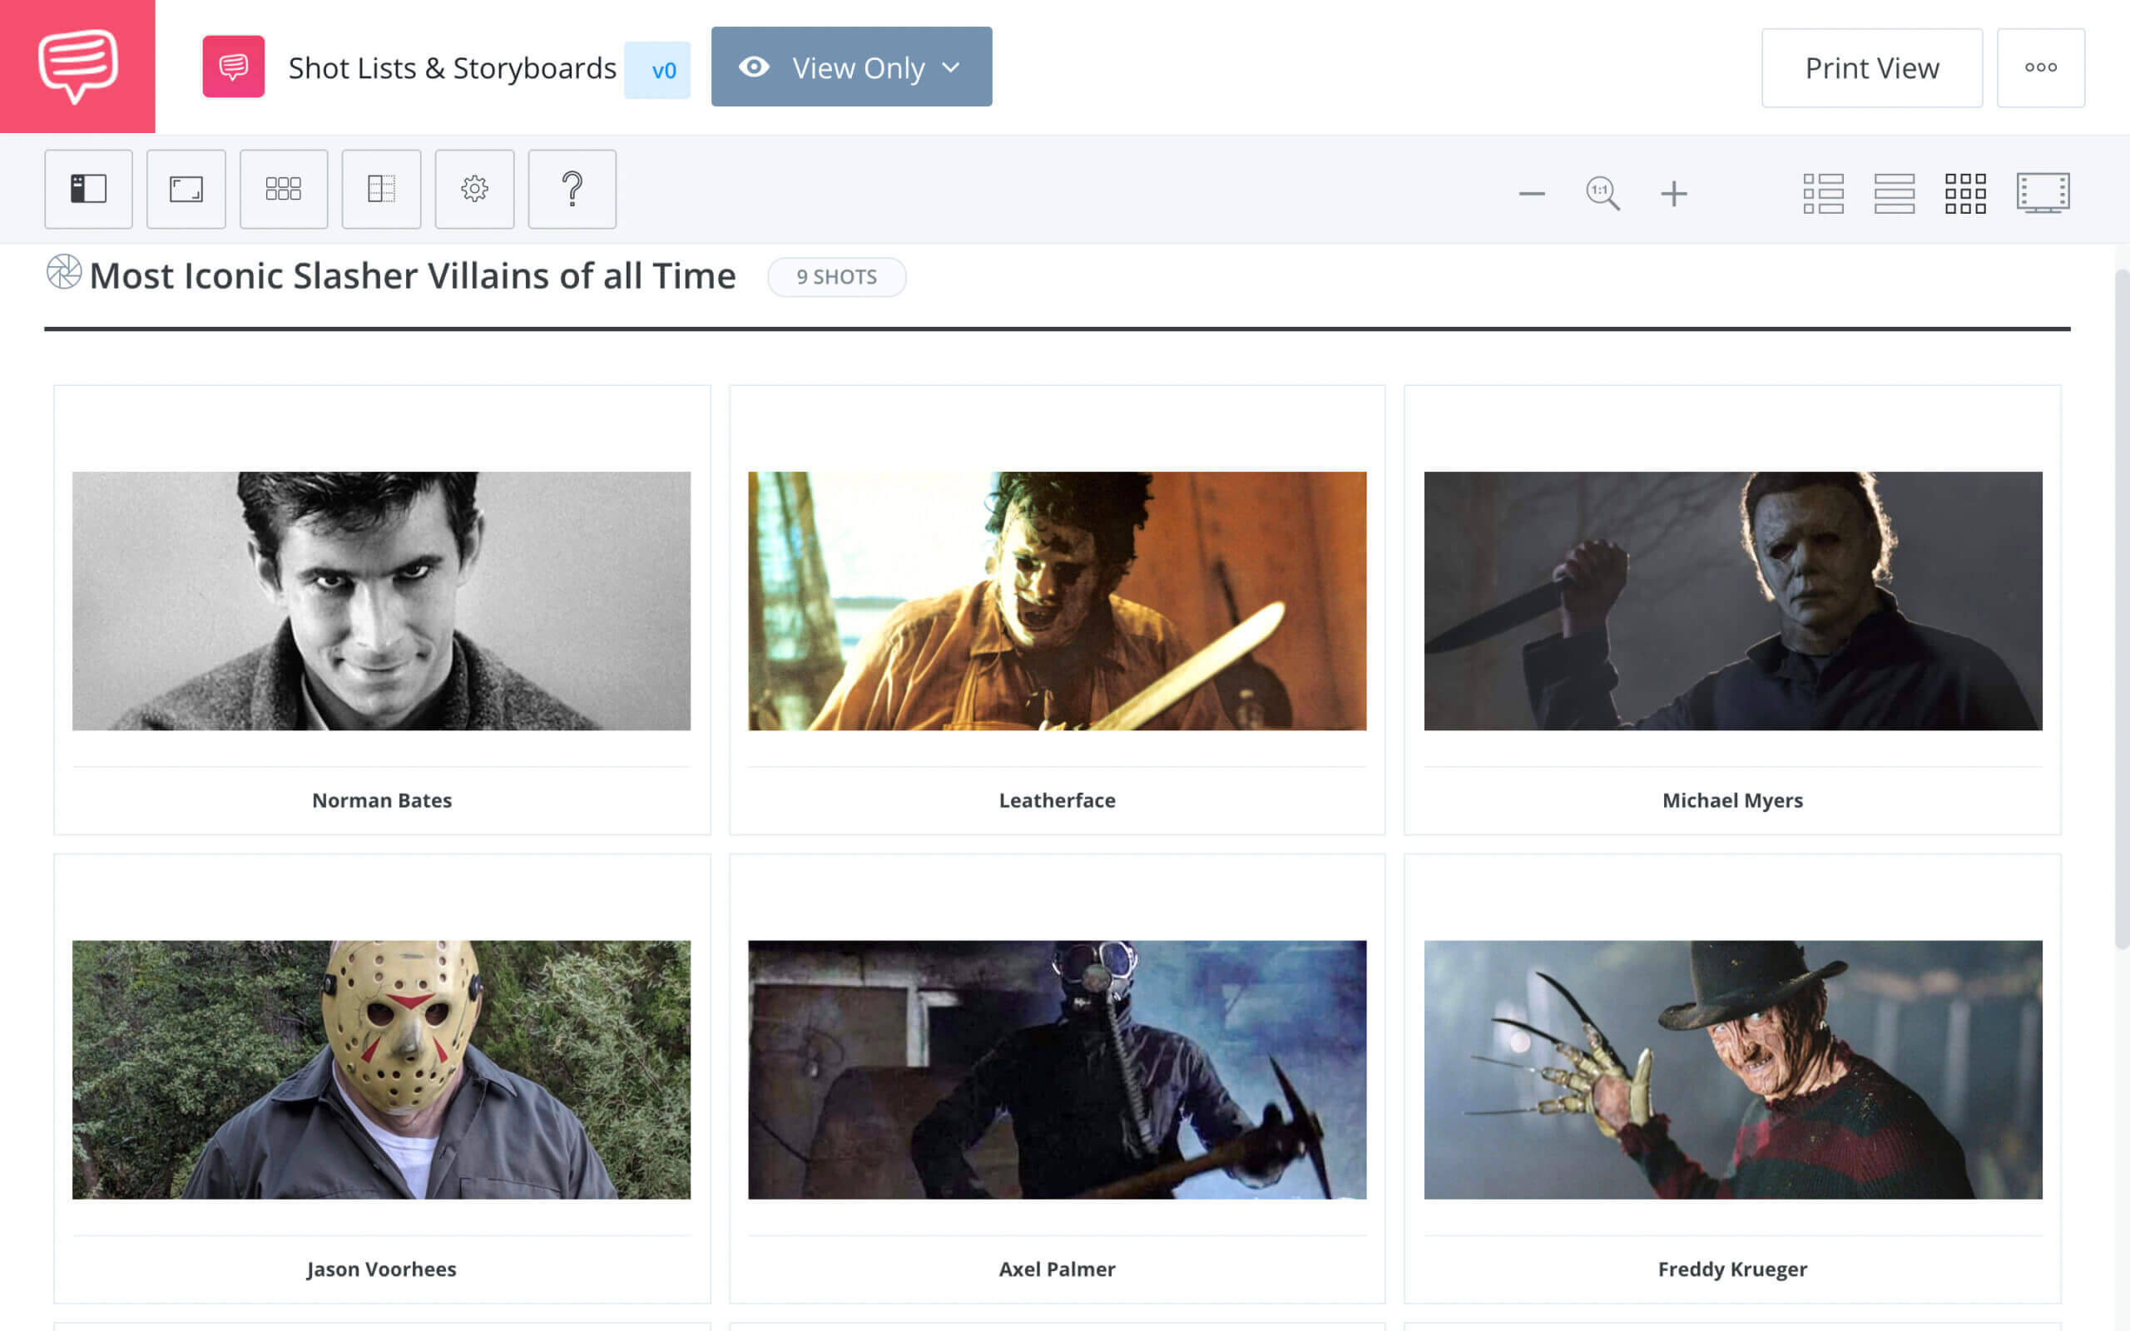The width and height of the screenshot is (2130, 1331).
Task: Click the aperture icon beside scene title
Action: pos(64,272)
